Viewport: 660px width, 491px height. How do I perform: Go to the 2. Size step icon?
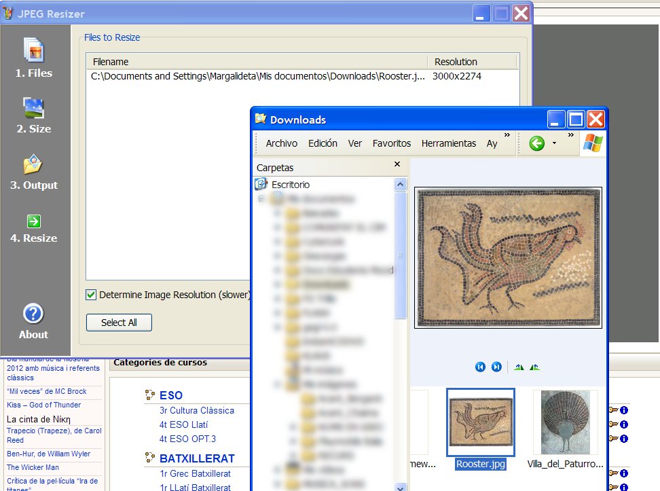34,108
